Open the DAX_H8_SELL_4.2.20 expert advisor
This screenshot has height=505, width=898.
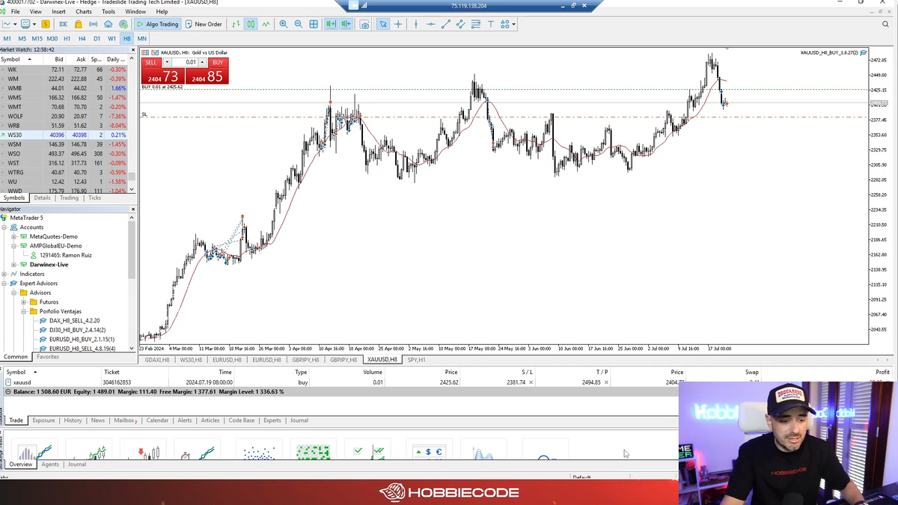pyautogui.click(x=74, y=321)
